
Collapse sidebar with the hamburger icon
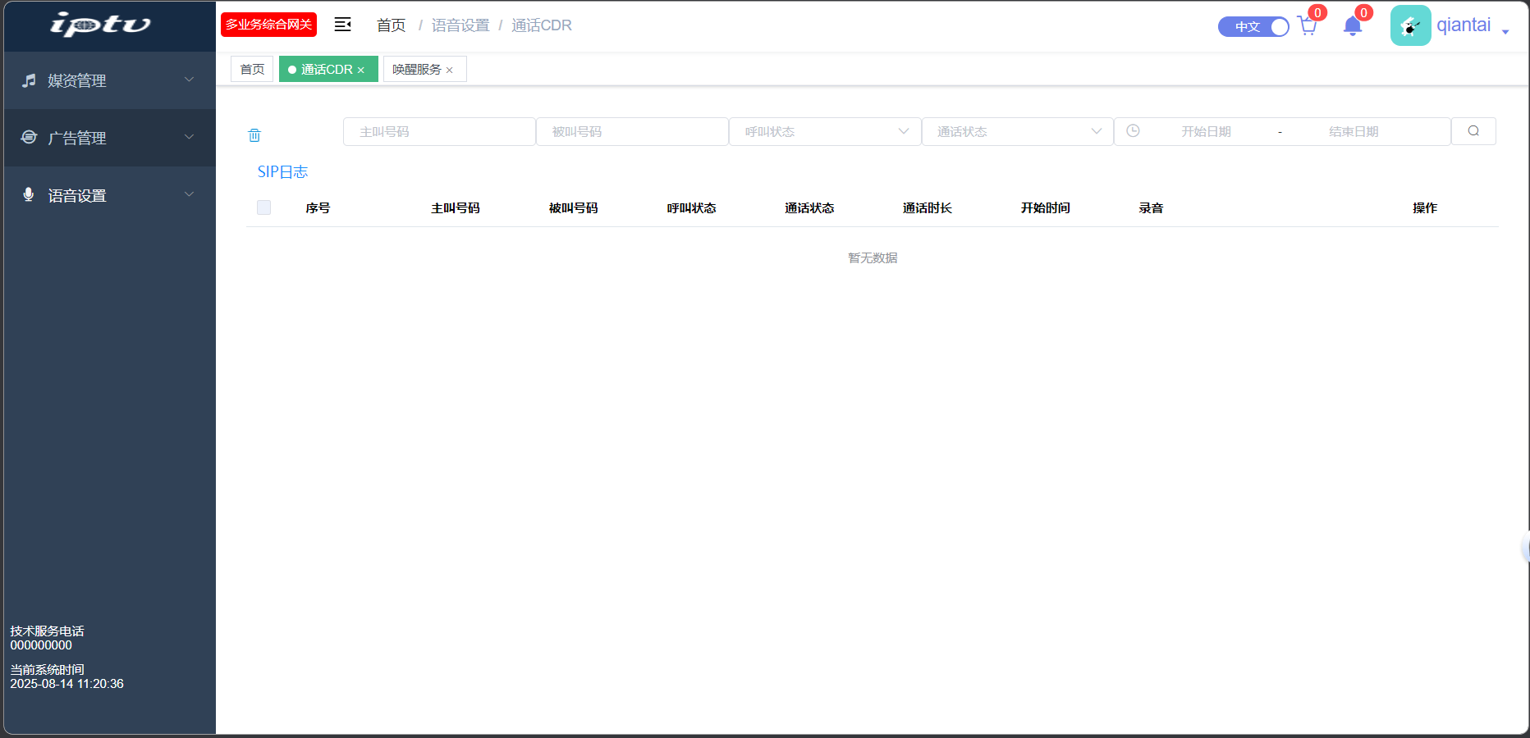point(343,25)
